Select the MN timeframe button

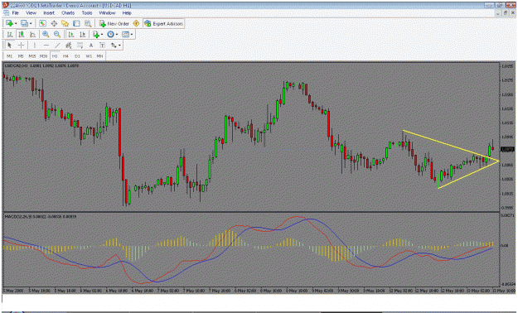99,56
